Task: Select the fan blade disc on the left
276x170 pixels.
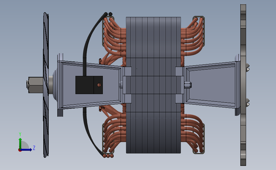Action: pyautogui.click(x=46, y=85)
